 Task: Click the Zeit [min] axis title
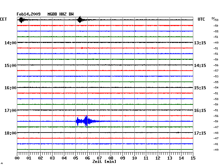tap(104, 162)
